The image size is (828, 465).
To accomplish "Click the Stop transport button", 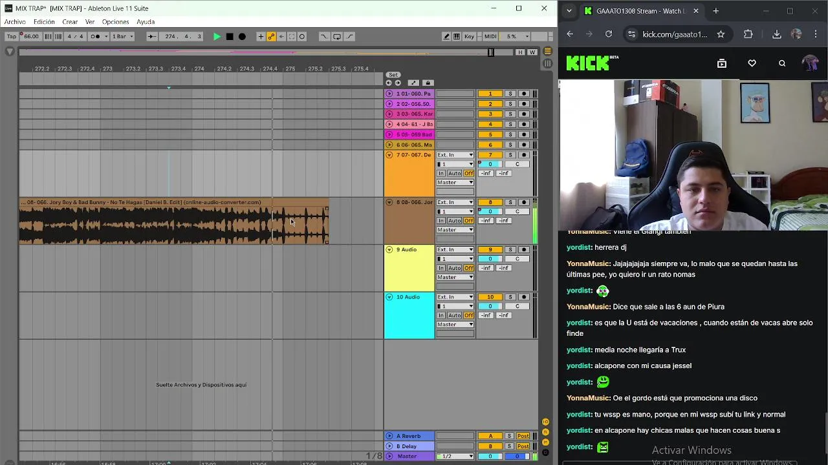I will tap(230, 36).
